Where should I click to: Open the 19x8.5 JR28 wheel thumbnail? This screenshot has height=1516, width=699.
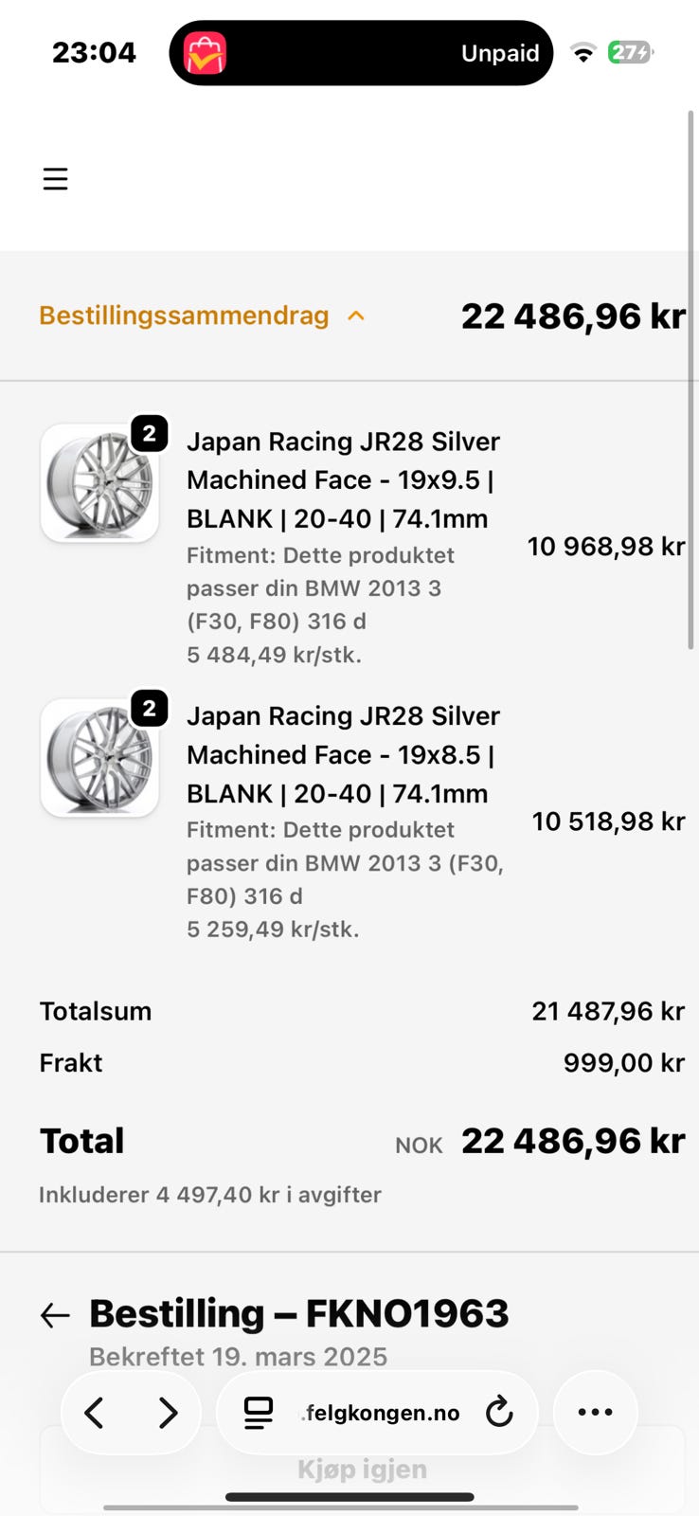tap(99, 758)
